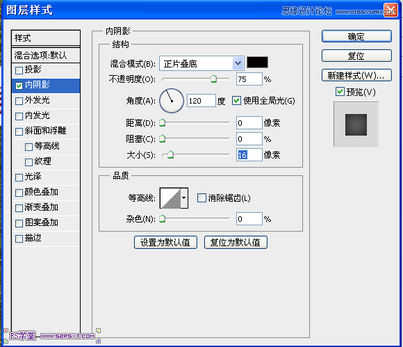Select the 外发光 row label in list
The width and height of the screenshot is (403, 347).
pyautogui.click(x=37, y=100)
